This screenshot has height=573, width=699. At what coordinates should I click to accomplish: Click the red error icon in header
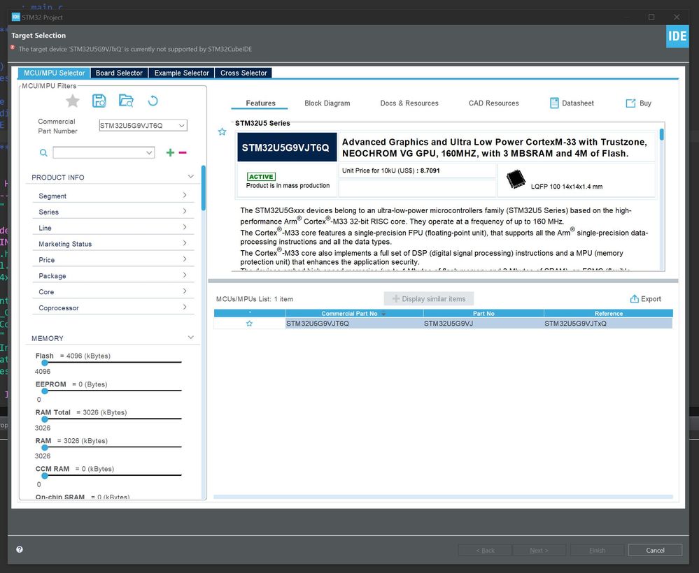click(x=13, y=48)
